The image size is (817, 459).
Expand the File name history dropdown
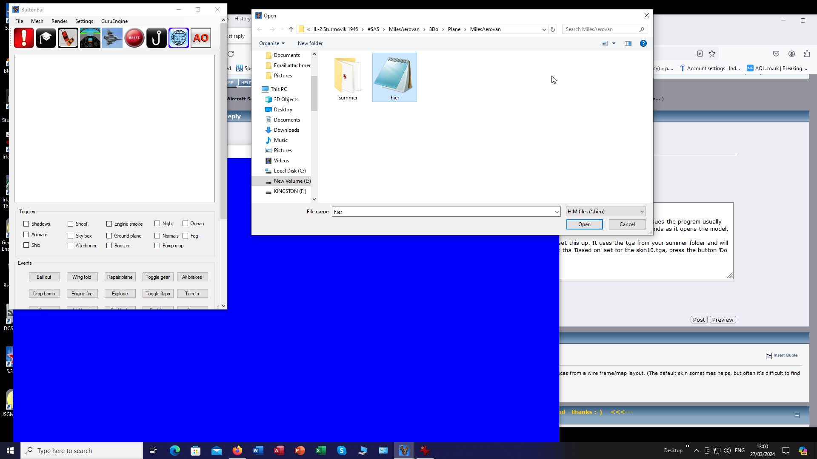click(x=556, y=212)
